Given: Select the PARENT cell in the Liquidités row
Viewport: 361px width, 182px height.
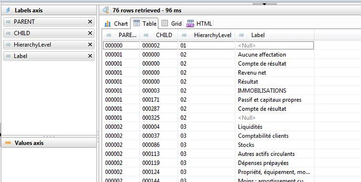Looking at the screenshot, I should coord(121,127).
